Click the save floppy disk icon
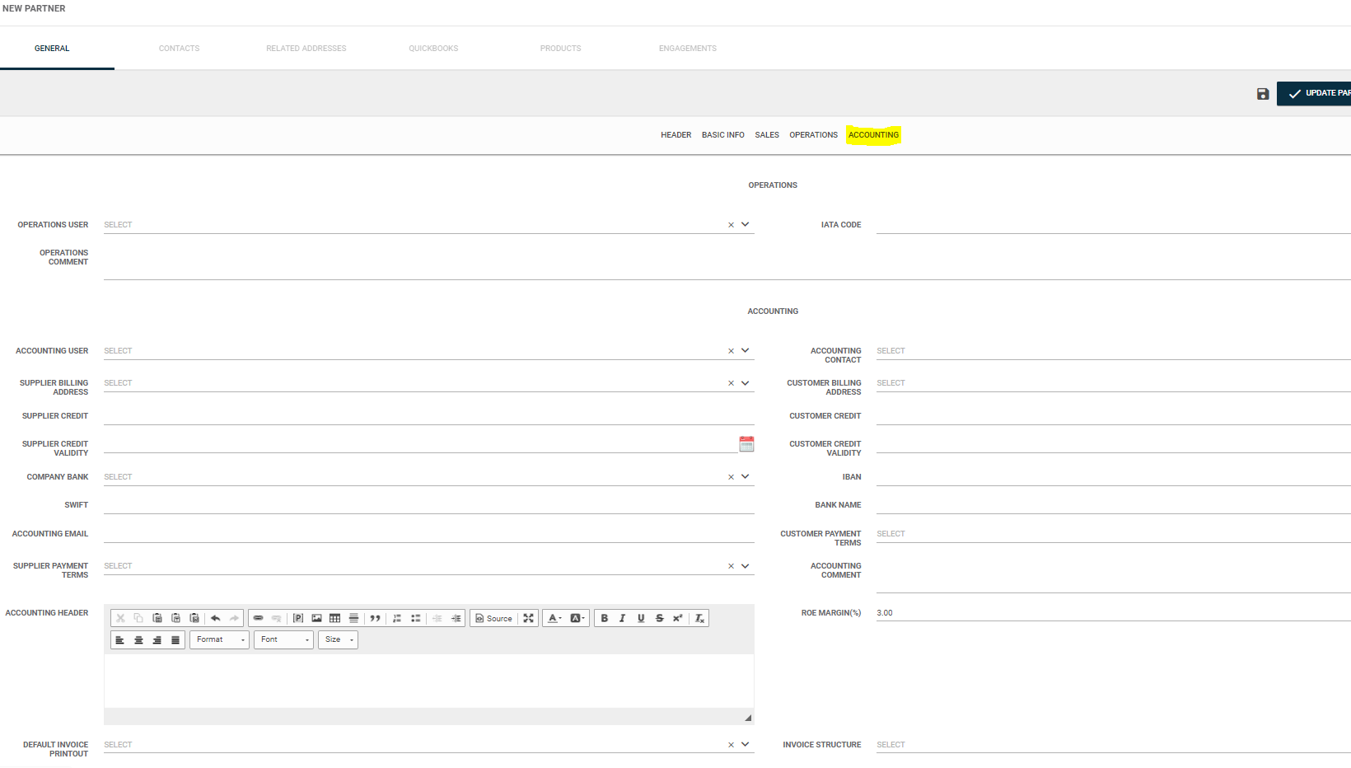 click(1263, 94)
